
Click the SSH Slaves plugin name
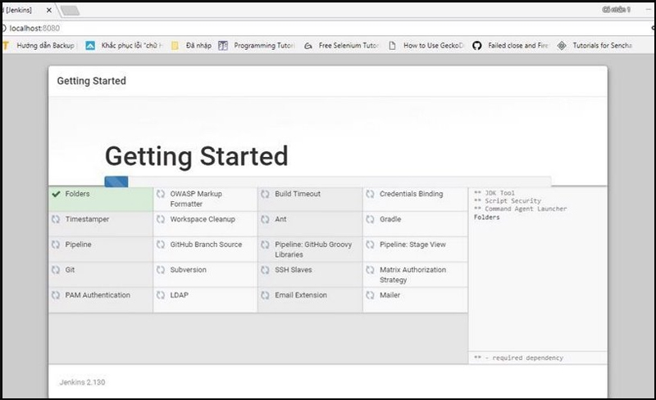pos(294,270)
